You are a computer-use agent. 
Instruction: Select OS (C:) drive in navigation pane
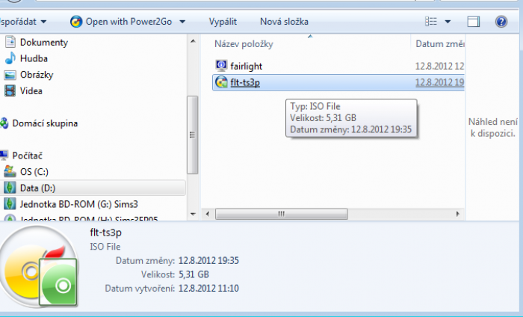coord(35,171)
